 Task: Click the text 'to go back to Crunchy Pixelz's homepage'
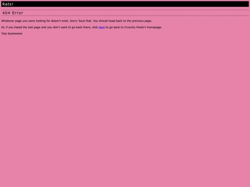[x=134, y=27]
